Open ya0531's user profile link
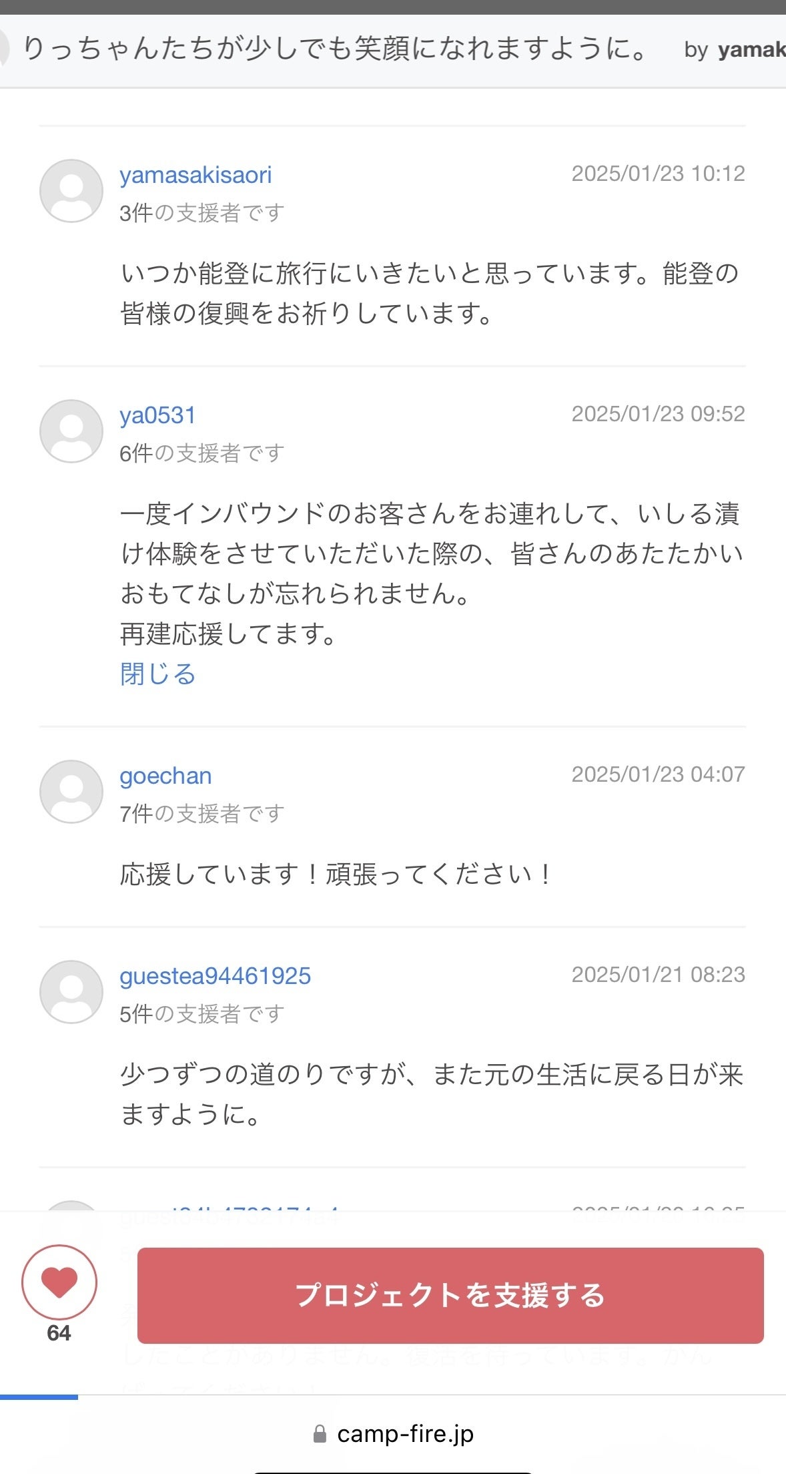This screenshot has height=1474, width=786. (x=157, y=415)
